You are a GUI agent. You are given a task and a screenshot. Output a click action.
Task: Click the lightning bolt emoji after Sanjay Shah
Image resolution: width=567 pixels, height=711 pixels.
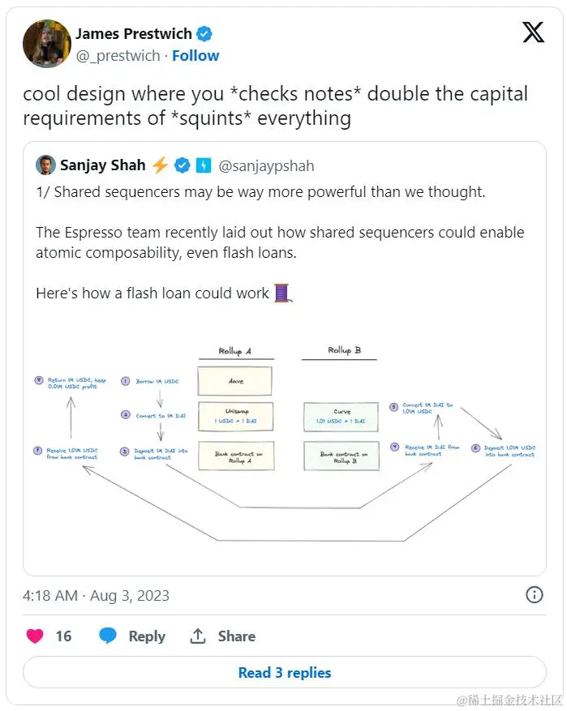pos(160,165)
